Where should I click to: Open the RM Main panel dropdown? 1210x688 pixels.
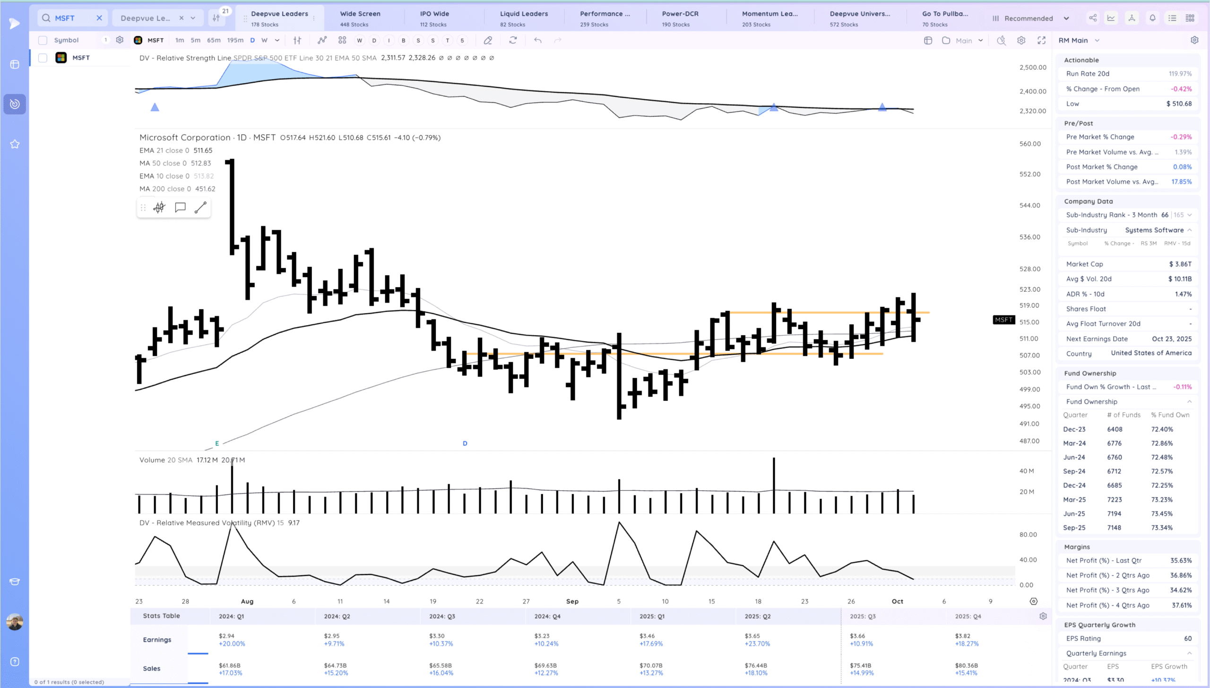tap(1097, 41)
